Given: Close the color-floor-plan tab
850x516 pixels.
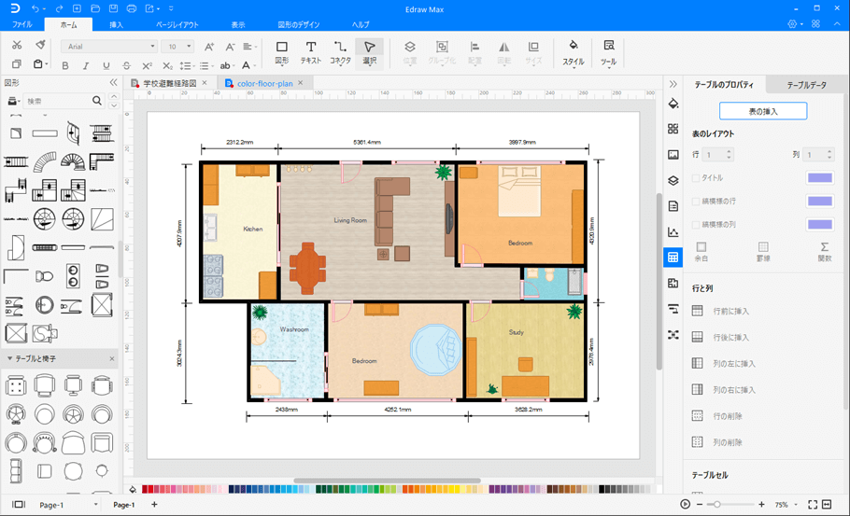Looking at the screenshot, I should (x=301, y=83).
